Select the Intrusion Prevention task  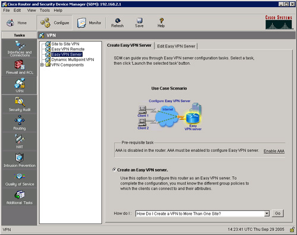(20, 160)
